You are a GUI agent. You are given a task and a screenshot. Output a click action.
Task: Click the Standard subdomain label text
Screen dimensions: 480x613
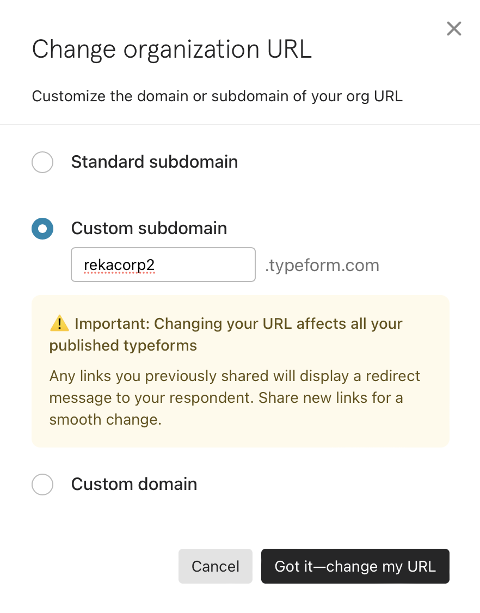[x=155, y=162]
